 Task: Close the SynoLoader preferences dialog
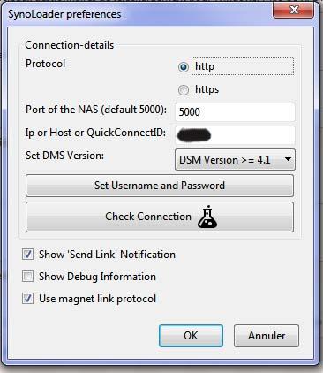point(293,11)
